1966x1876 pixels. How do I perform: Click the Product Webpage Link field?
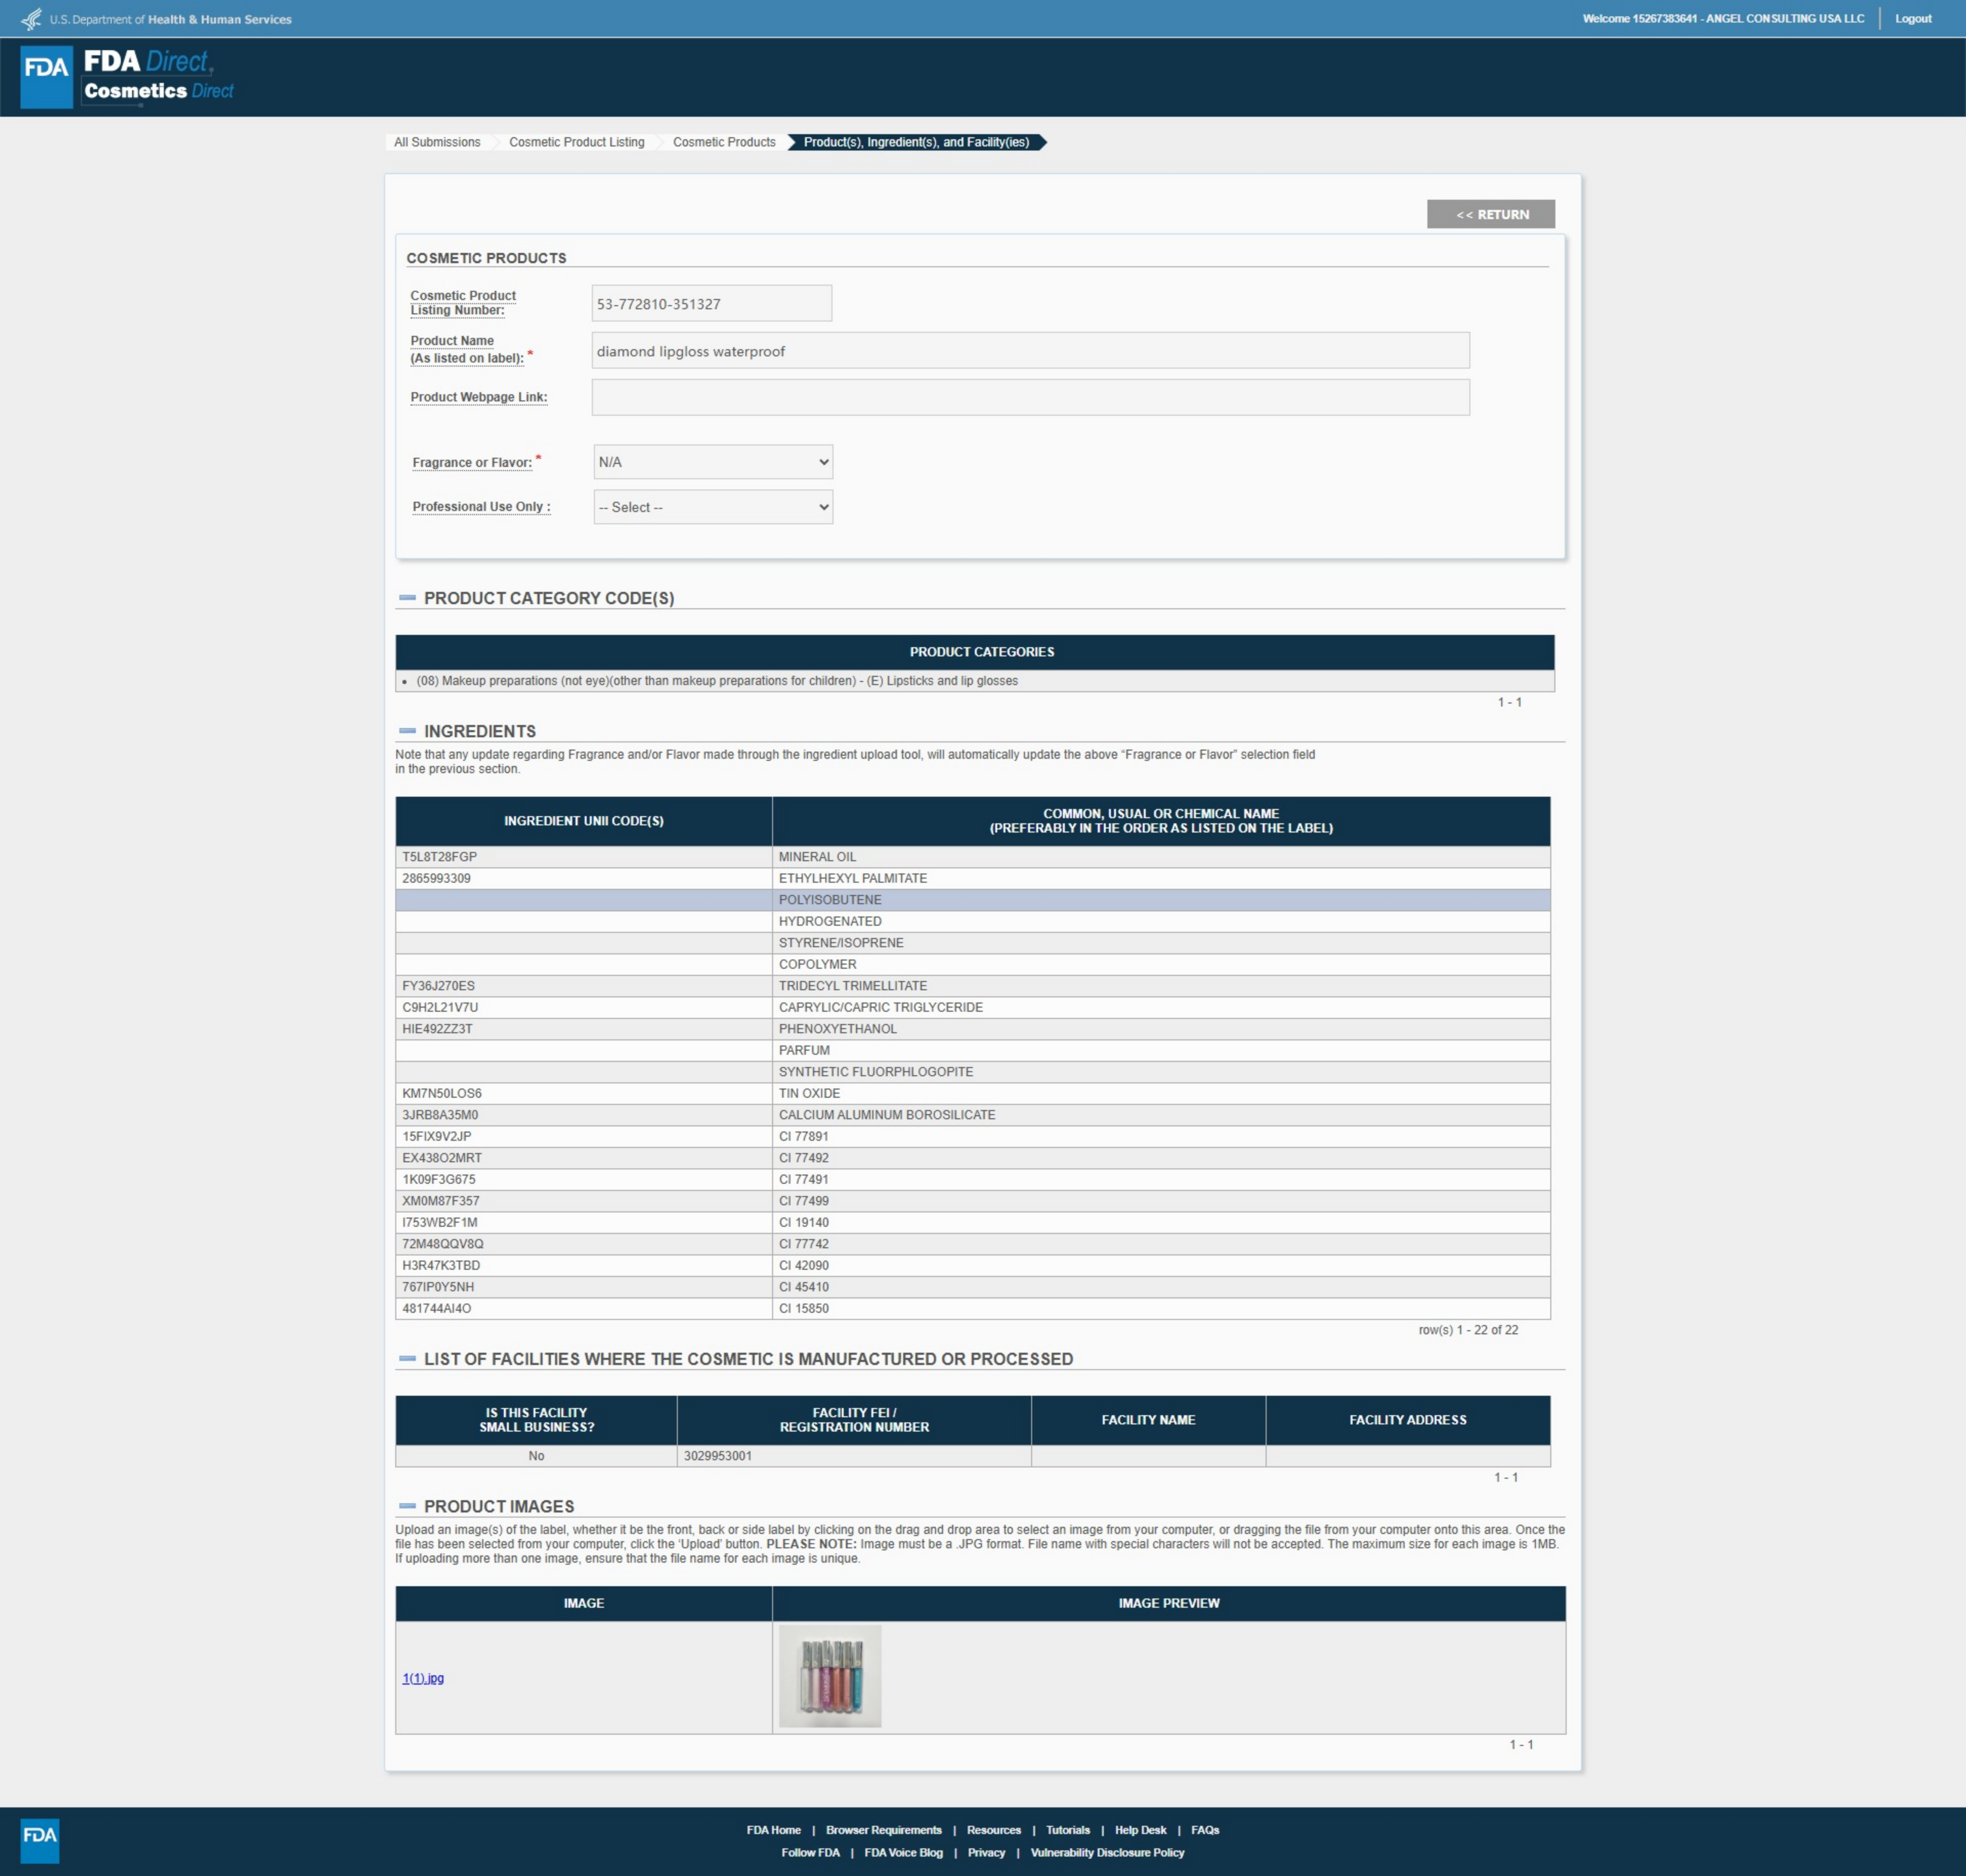coord(1030,397)
